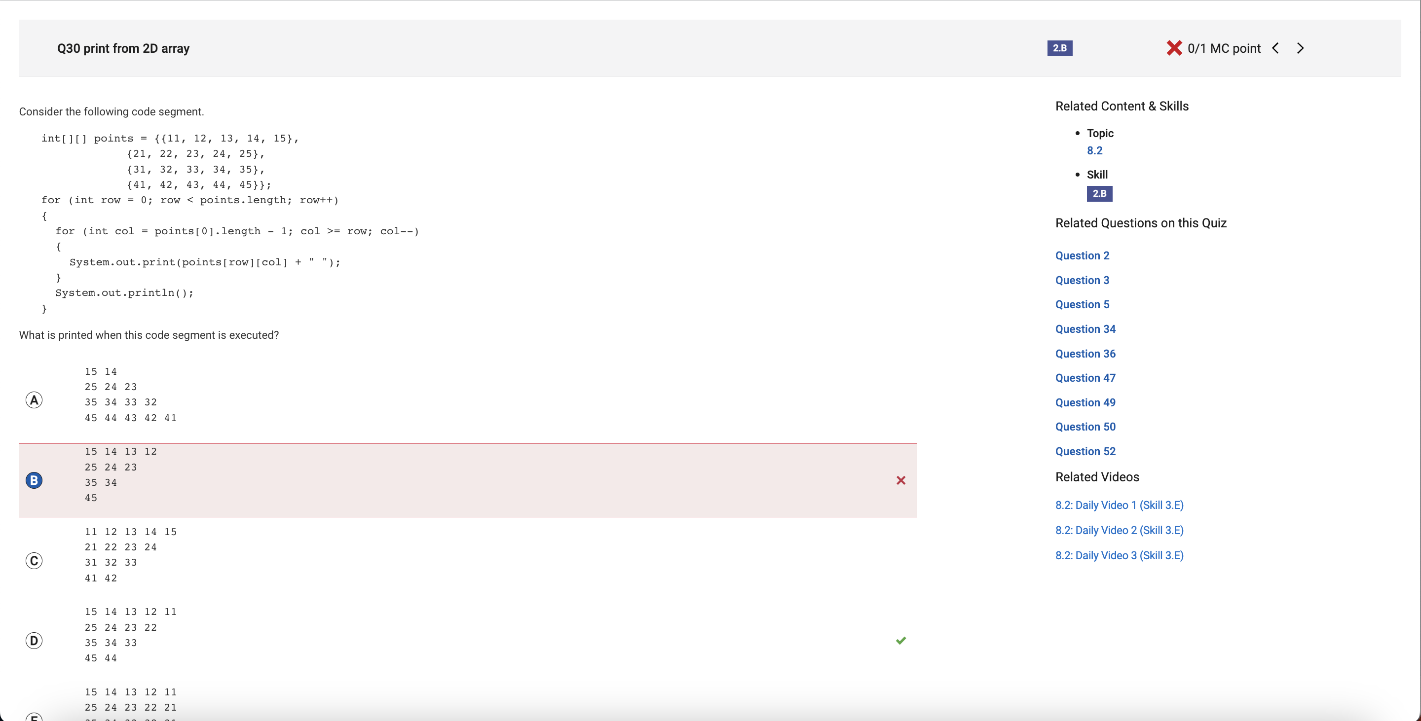Open related Question 49

click(x=1085, y=402)
